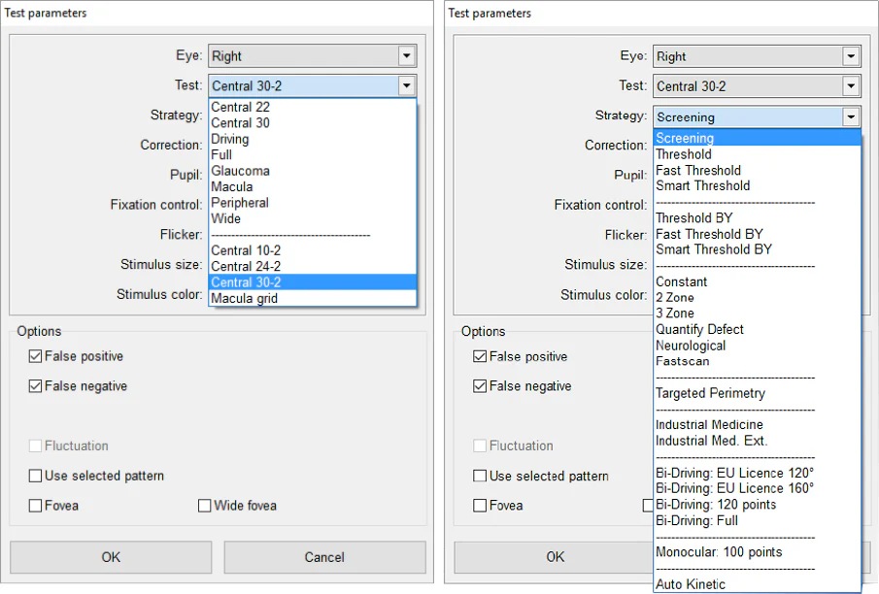
Task: Cancel the left Test parameters dialog
Action: [324, 557]
